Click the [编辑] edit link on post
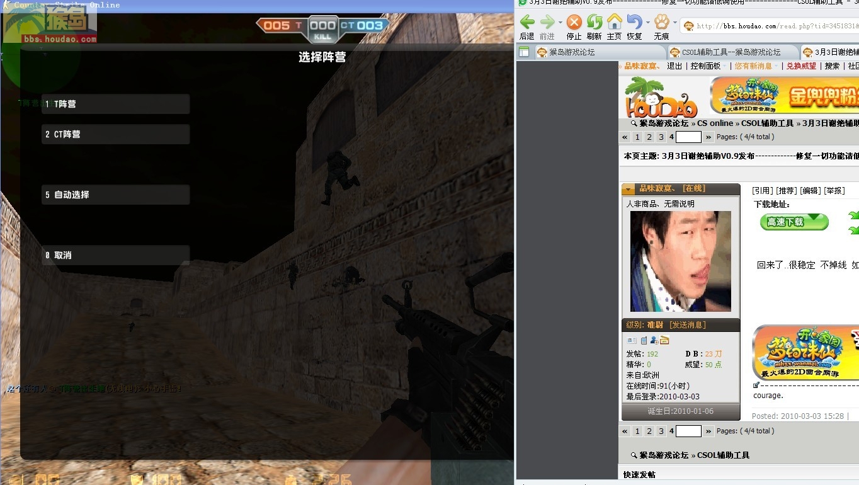 coord(810,190)
